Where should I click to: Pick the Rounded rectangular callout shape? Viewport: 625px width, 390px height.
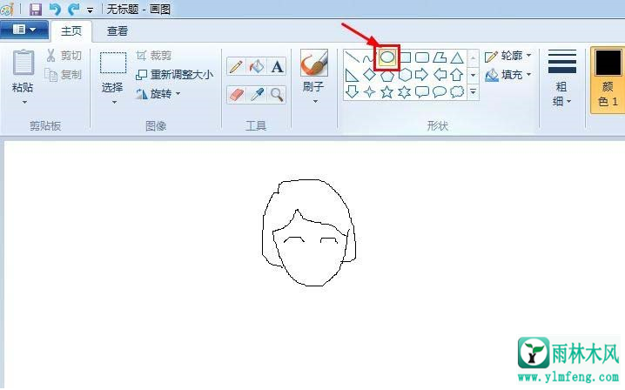point(422,92)
